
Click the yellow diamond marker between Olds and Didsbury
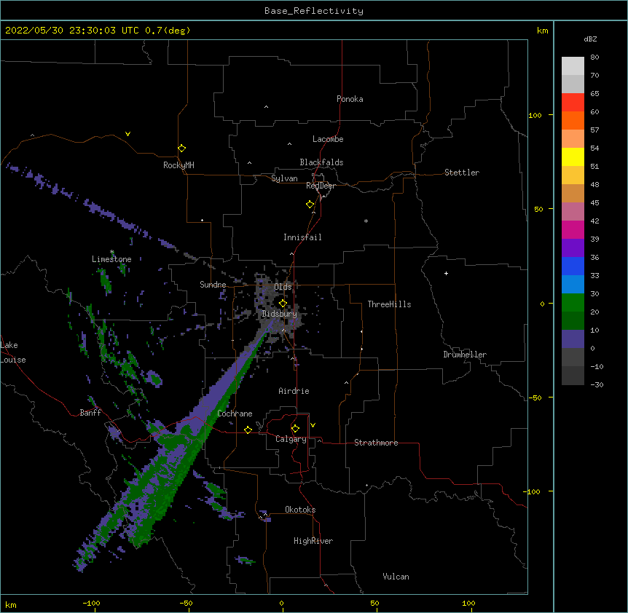283,303
